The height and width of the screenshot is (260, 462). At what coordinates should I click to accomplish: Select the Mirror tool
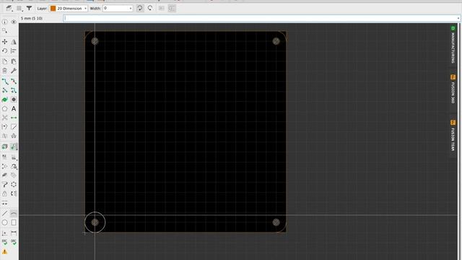click(14, 42)
